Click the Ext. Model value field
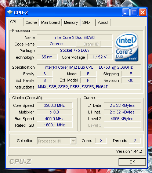Image resolution: width=152 pixels, height=173 pixels. (x=88, y=80)
